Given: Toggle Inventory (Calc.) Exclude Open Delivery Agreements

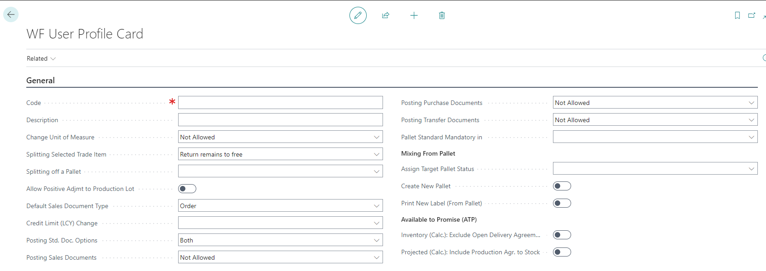Looking at the screenshot, I should (x=562, y=235).
